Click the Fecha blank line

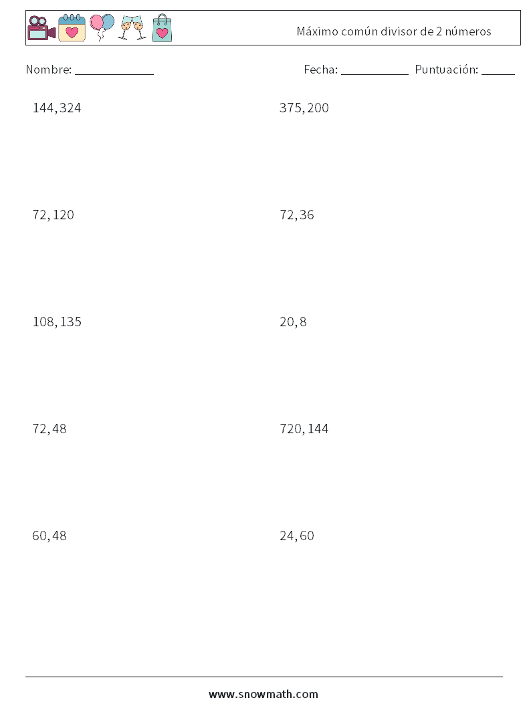(x=375, y=74)
